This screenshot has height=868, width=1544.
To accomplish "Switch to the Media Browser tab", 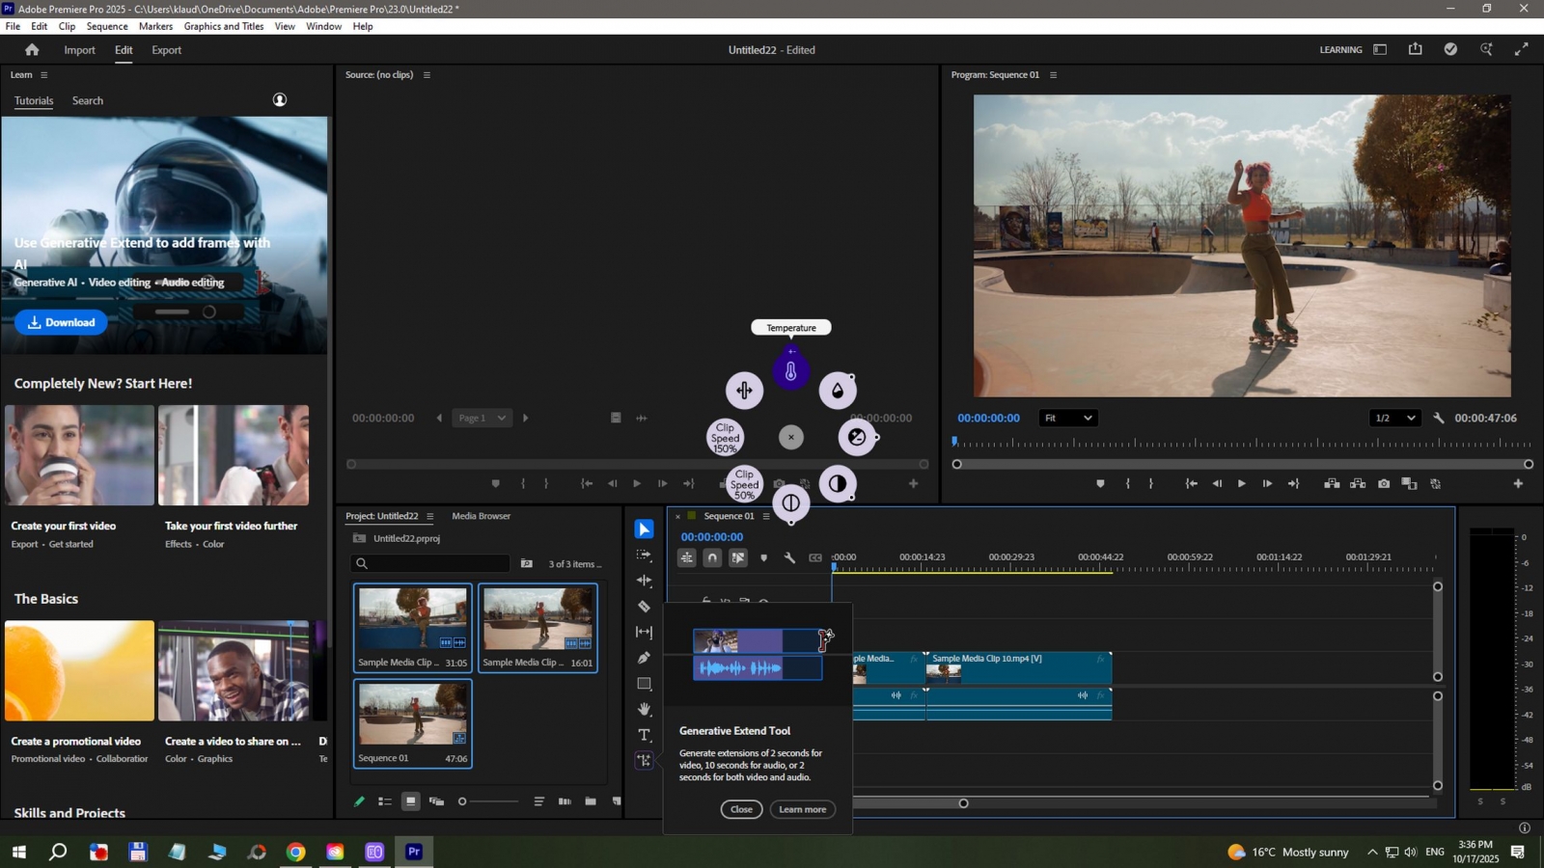I will pos(481,516).
